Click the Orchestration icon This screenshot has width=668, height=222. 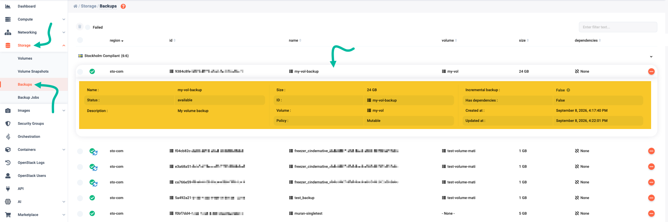pos(8,136)
